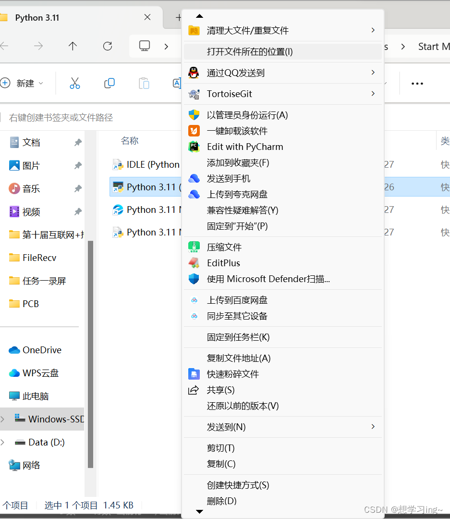Viewport: 450px width, 519px height.
Task: Click the EditPlus icon in menu
Action: [x=194, y=263]
